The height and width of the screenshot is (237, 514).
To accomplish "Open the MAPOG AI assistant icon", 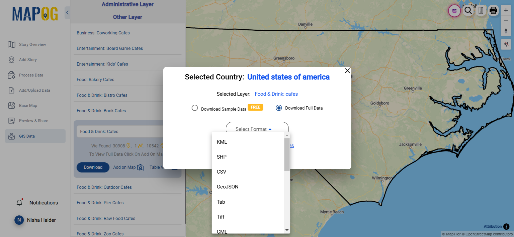I will (454, 10).
